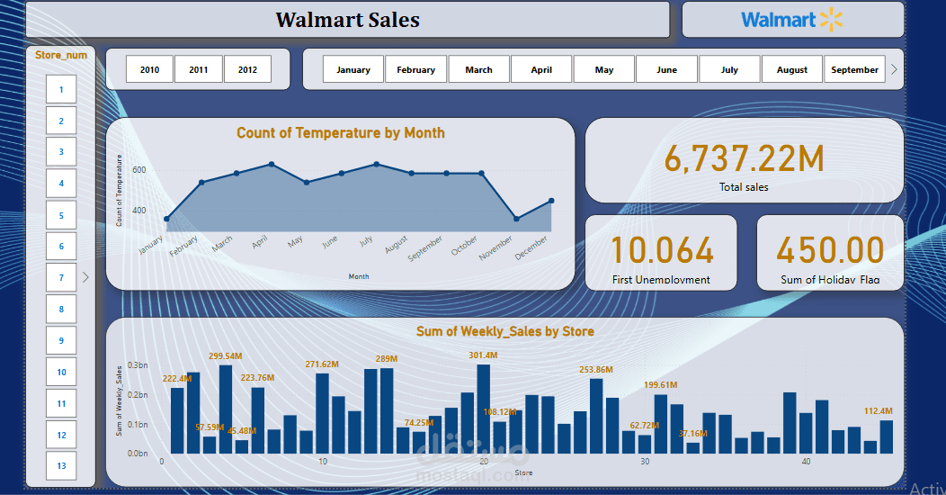Image resolution: width=946 pixels, height=495 pixels.
Task: Click the bar labeled 37.16M
Action: (x=693, y=448)
